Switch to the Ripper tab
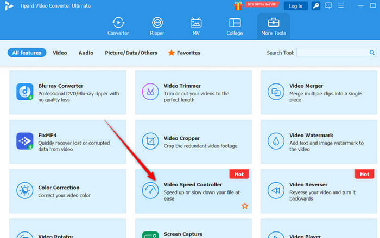This screenshot has height=238, width=380. (x=157, y=27)
